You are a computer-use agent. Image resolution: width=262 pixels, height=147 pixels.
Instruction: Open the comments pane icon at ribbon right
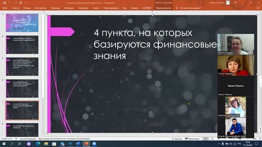258,8
